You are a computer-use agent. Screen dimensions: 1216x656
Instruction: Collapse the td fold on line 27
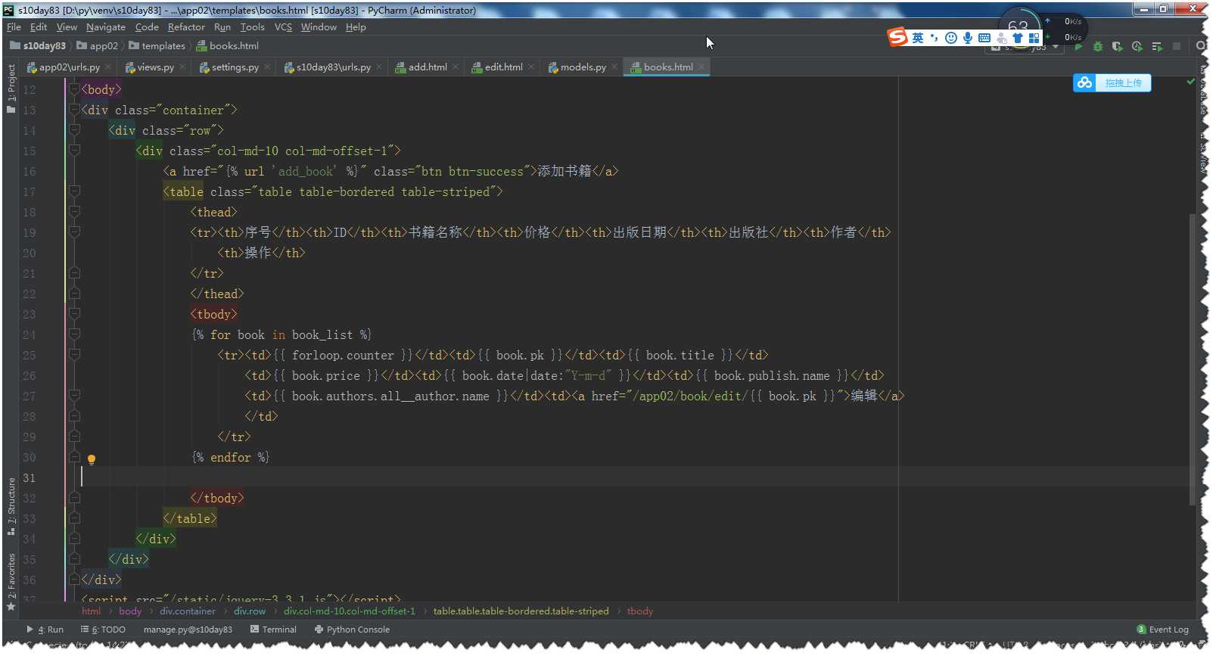point(74,396)
